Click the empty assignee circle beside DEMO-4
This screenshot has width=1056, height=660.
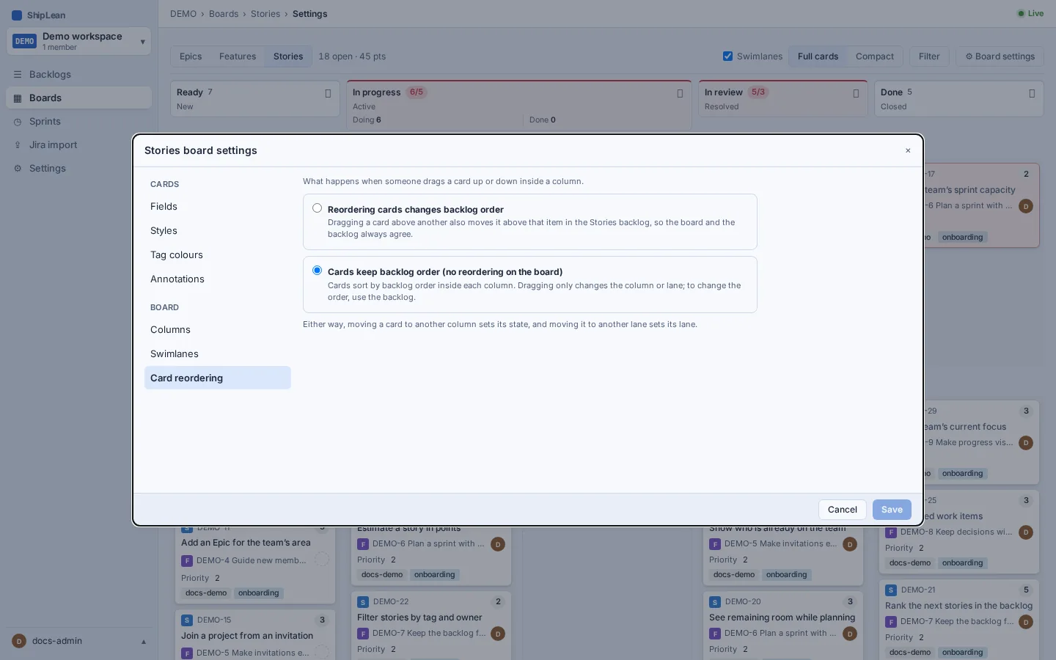coord(322,560)
